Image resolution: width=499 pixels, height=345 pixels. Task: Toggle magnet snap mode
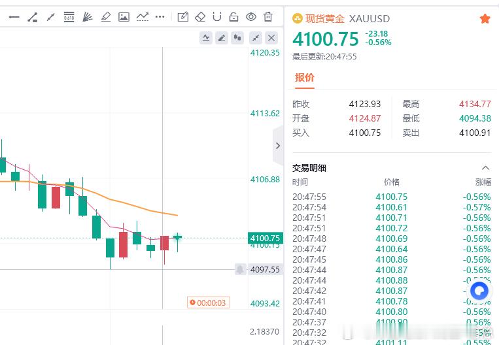(x=217, y=16)
